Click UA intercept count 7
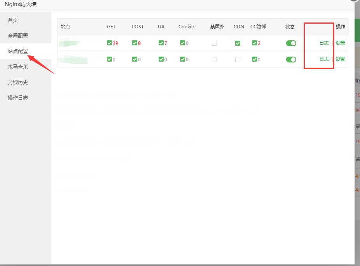This screenshot has height=266, width=360. pos(166,43)
